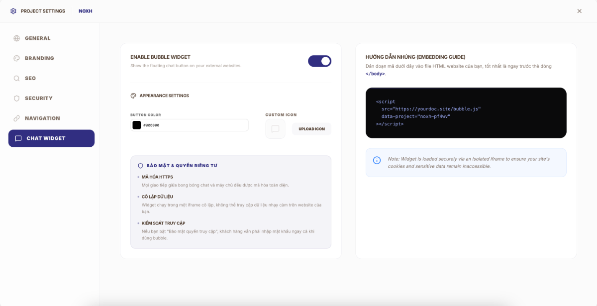The width and height of the screenshot is (597, 306).
Task: Switch to the SEO tab
Action: [x=51, y=78]
